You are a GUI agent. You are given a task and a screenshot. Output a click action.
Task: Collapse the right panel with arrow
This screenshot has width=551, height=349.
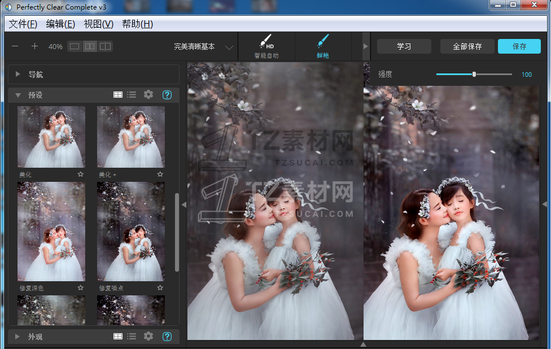point(544,204)
